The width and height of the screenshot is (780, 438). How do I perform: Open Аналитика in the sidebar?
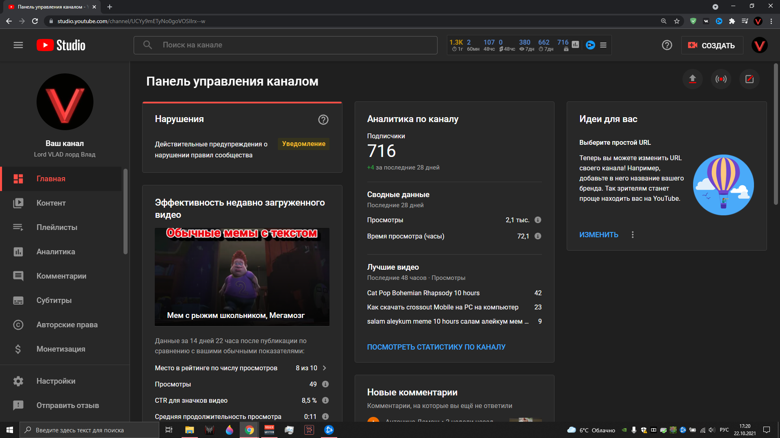tap(56, 252)
